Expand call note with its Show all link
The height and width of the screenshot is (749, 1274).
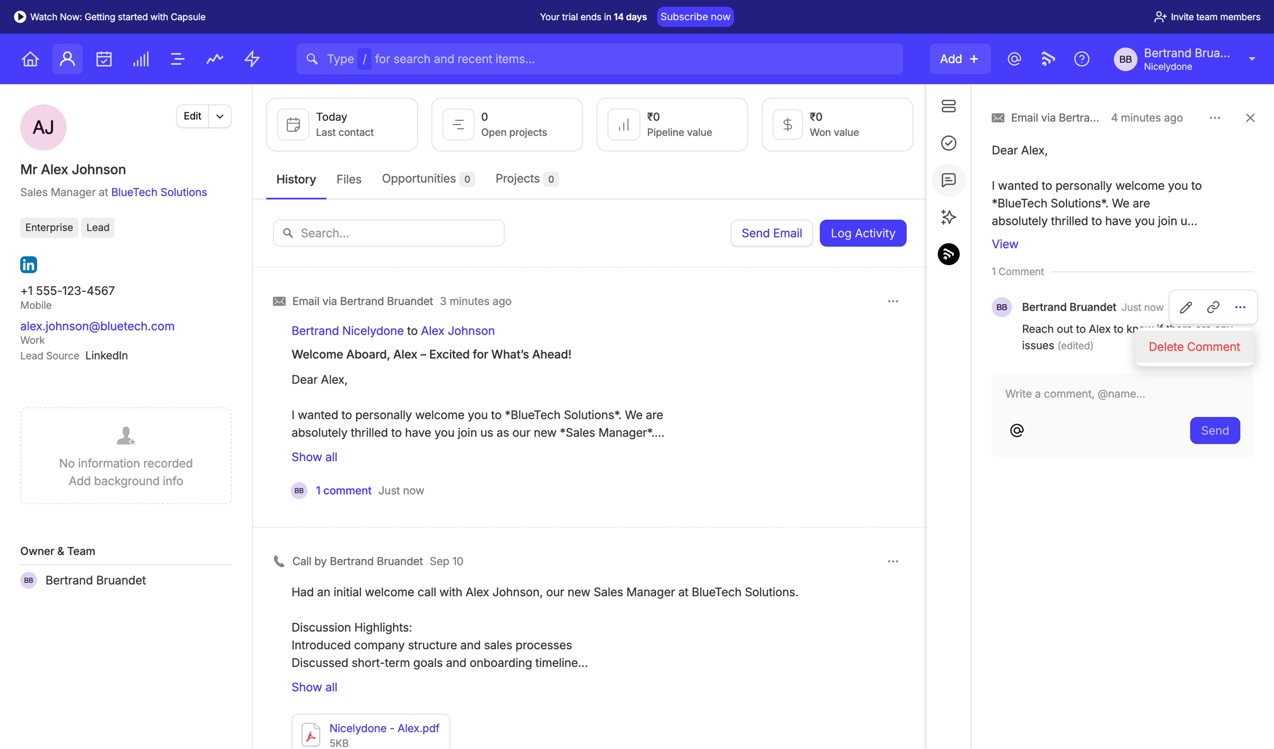coord(314,687)
